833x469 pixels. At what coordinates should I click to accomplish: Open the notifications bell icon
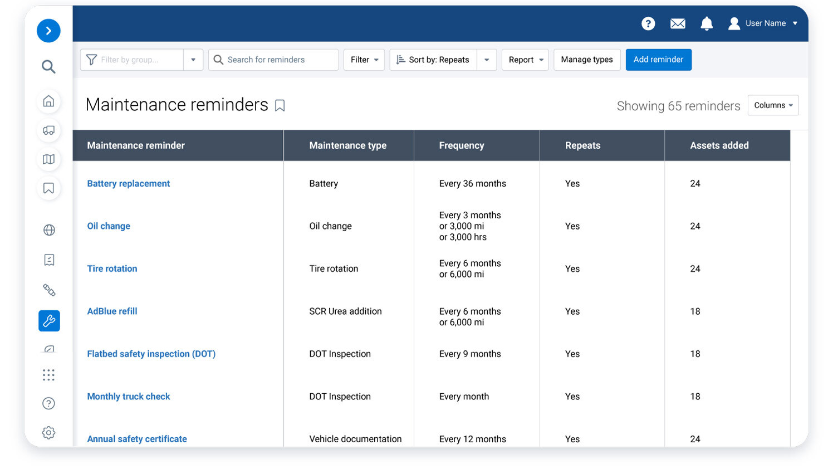[x=707, y=23]
